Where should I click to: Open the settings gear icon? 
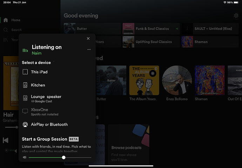(x=236, y=15)
